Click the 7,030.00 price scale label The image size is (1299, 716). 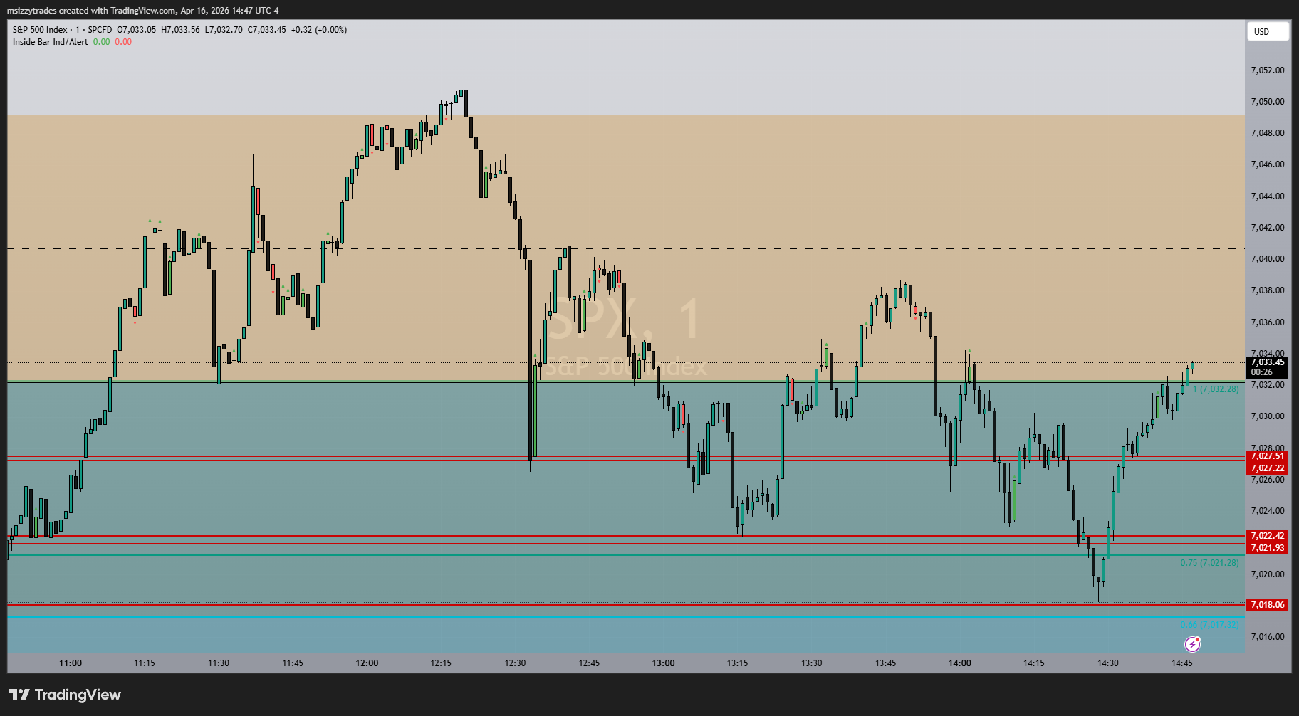tap(1268, 416)
